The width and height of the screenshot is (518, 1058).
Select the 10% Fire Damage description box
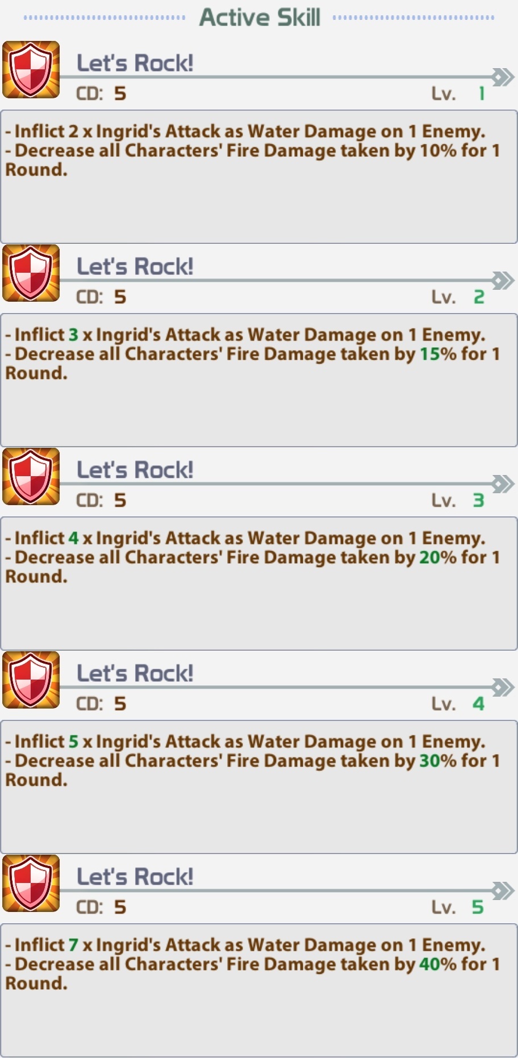(x=259, y=177)
